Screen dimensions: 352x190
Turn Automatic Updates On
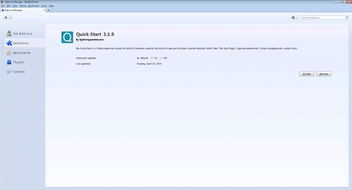click(152, 58)
